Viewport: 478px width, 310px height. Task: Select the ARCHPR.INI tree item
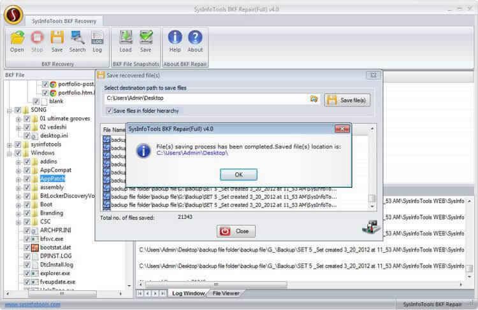click(55, 230)
